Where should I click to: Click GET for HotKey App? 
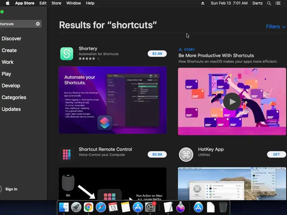click(276, 155)
